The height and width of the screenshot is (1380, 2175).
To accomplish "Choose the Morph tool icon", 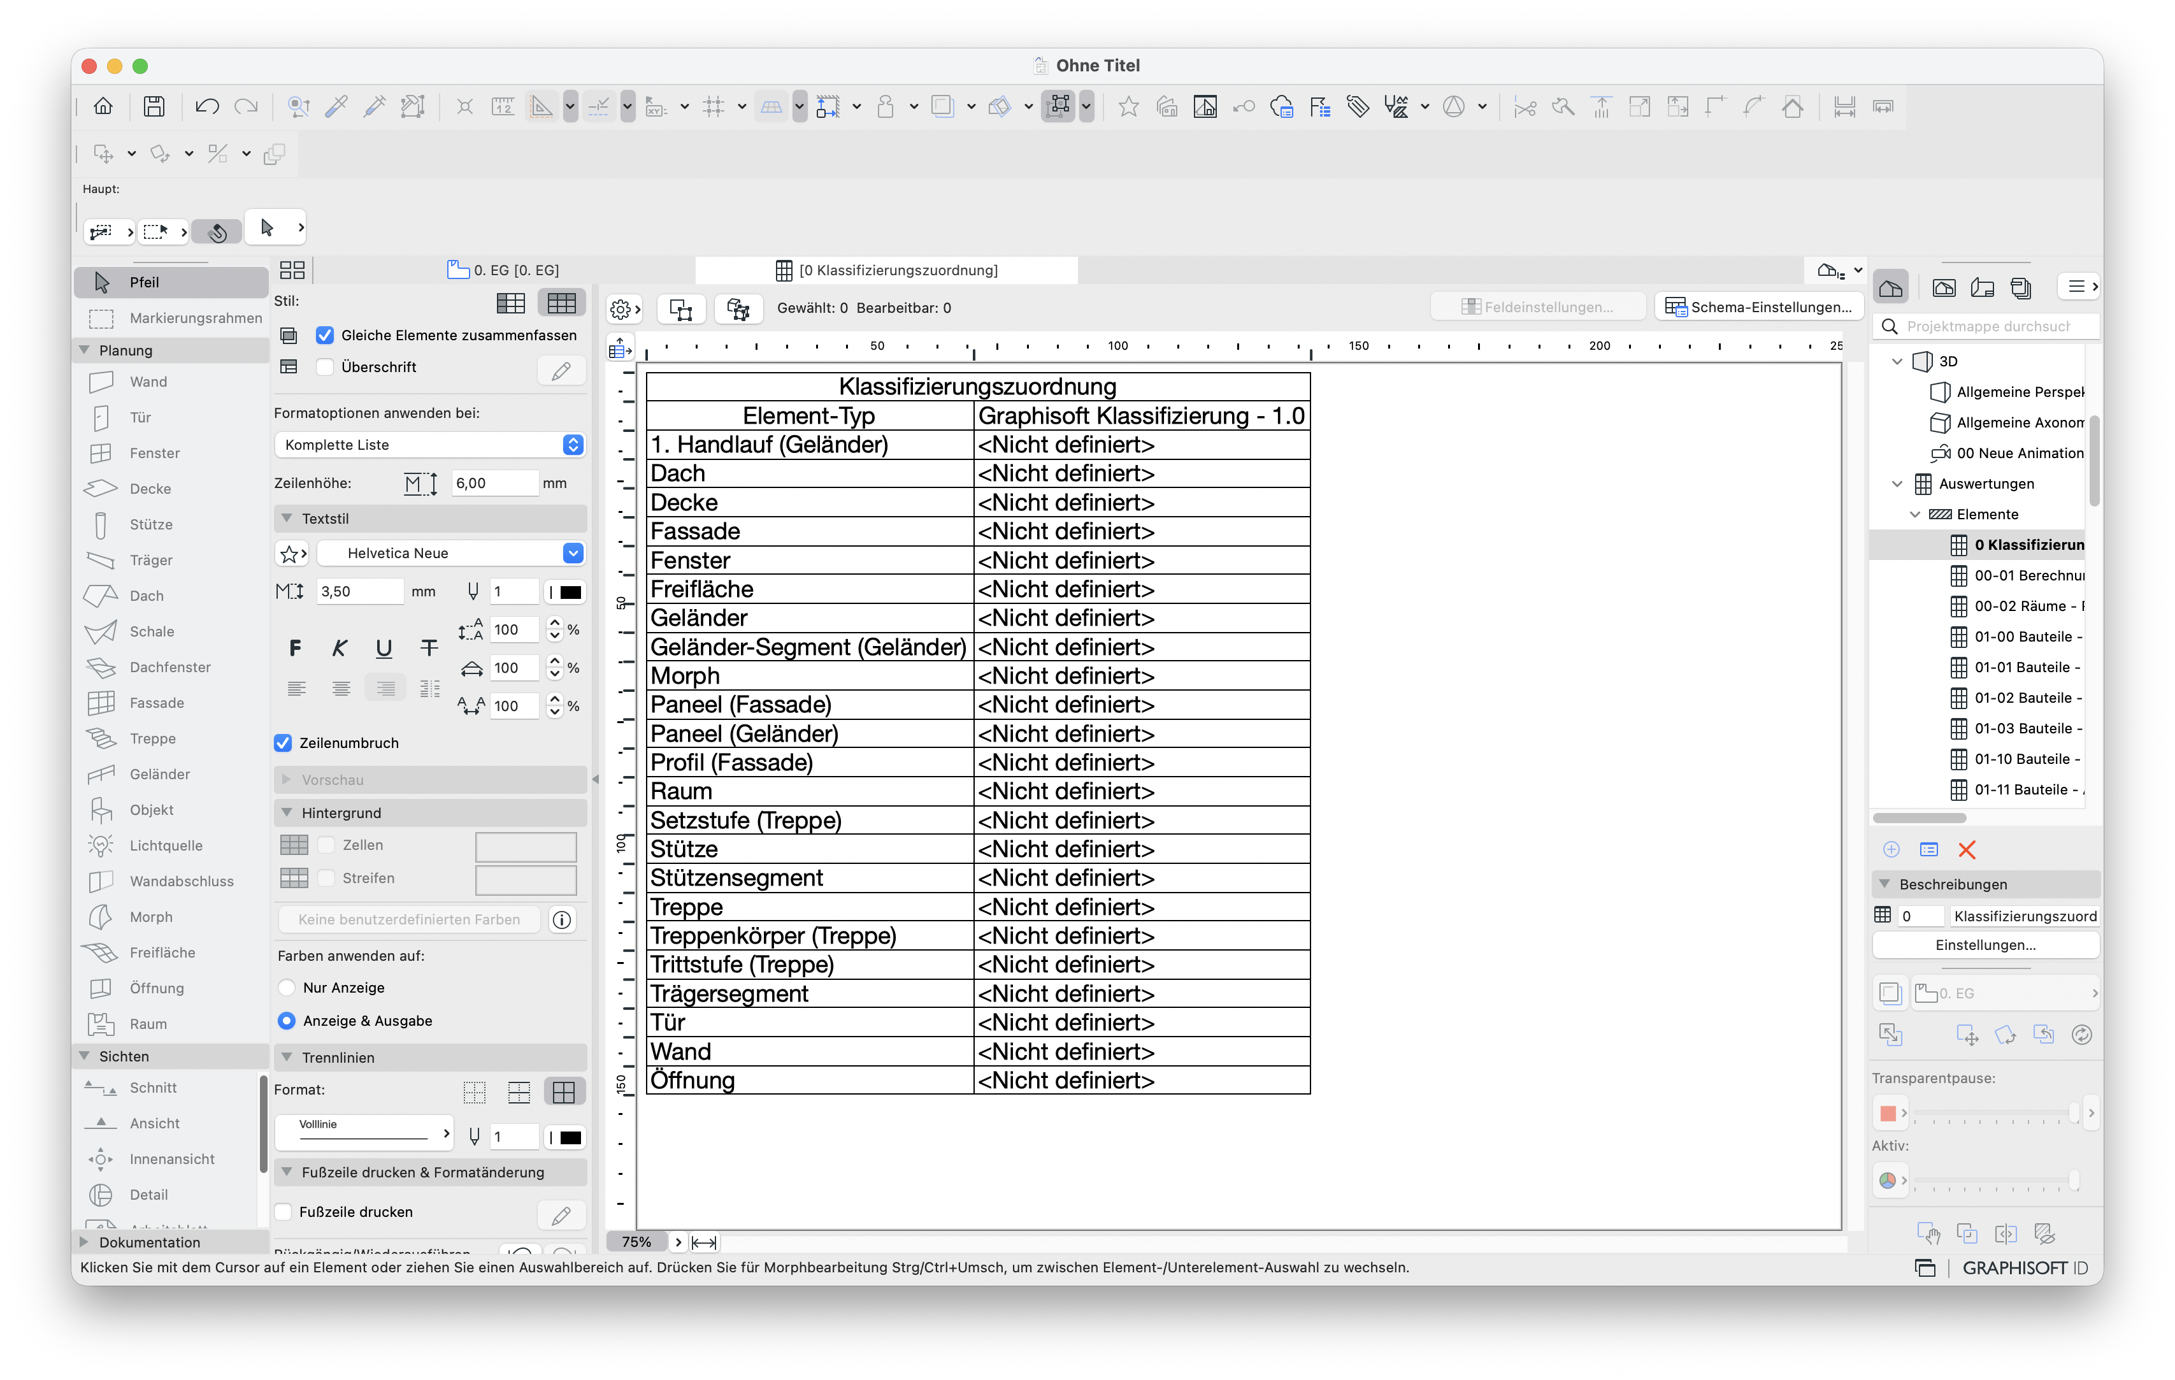I will (x=101, y=917).
